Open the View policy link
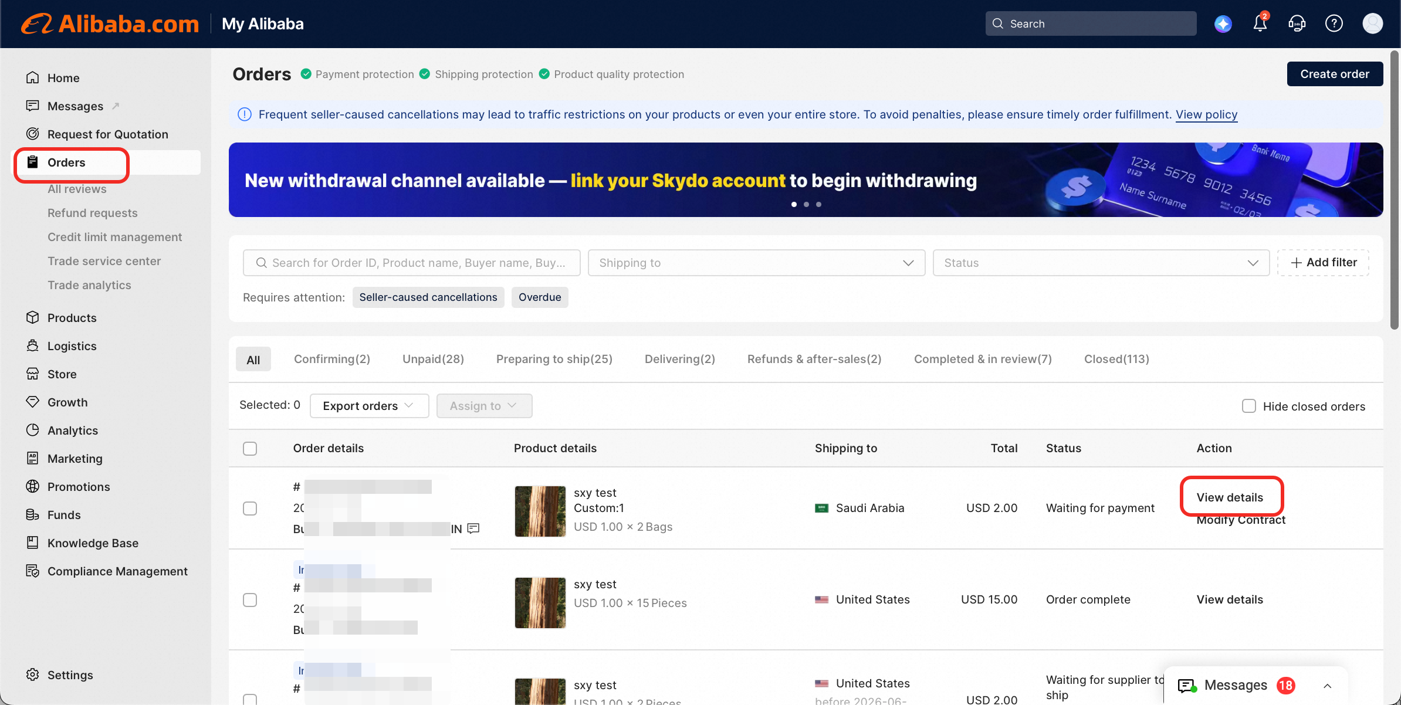 coord(1207,114)
